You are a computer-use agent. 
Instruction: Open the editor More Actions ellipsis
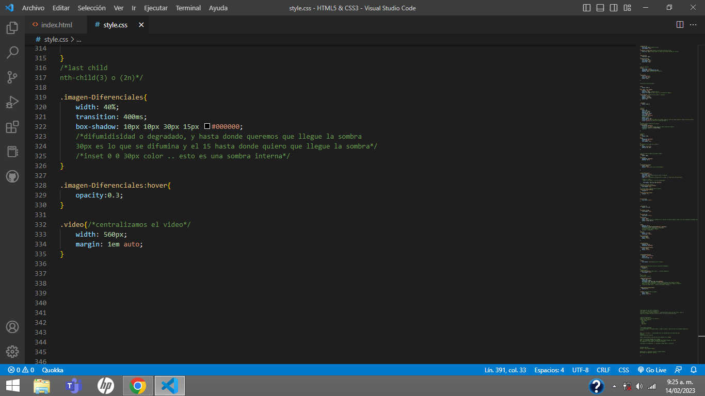tap(693, 25)
